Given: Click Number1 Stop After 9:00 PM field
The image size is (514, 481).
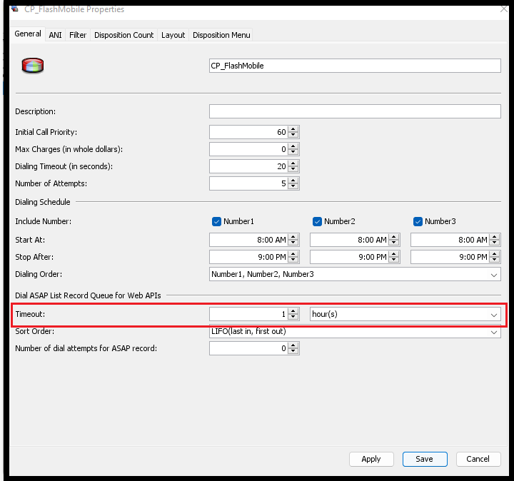Looking at the screenshot, I should pyautogui.click(x=249, y=257).
